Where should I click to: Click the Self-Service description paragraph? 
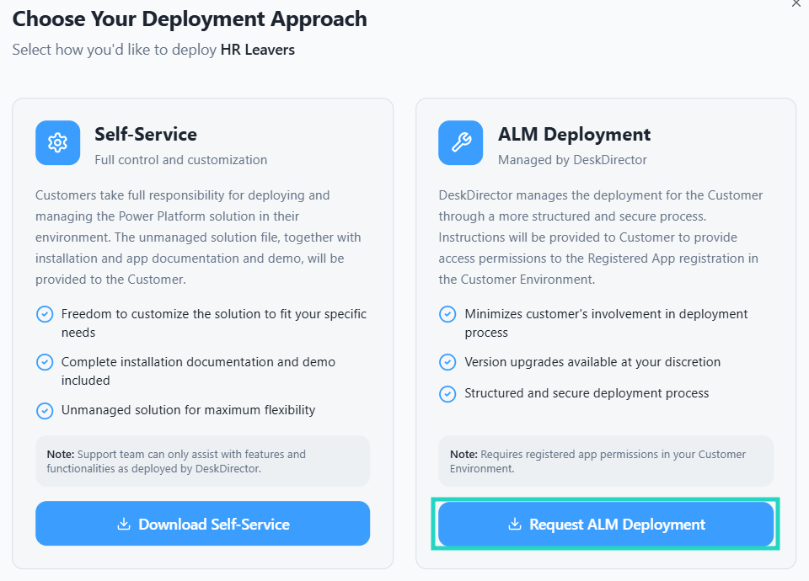[x=198, y=237]
